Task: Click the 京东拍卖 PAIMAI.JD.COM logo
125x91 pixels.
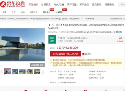Action: (x=13, y=4)
